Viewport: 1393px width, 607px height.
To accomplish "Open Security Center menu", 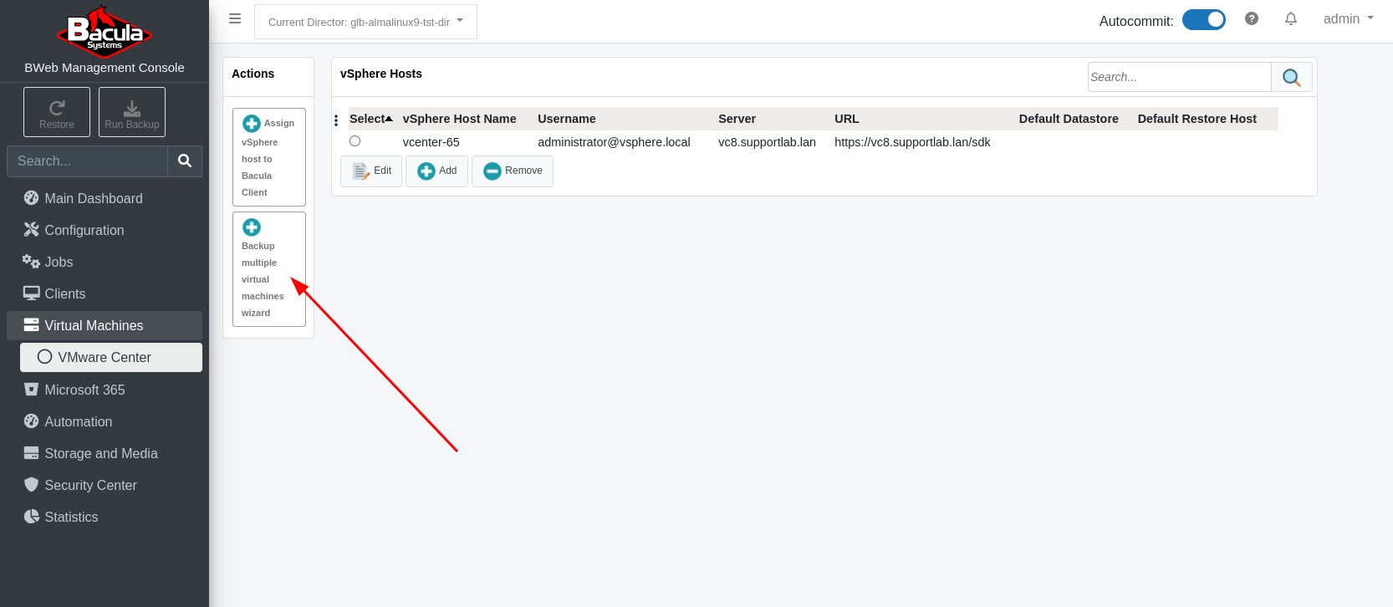I will point(105,485).
